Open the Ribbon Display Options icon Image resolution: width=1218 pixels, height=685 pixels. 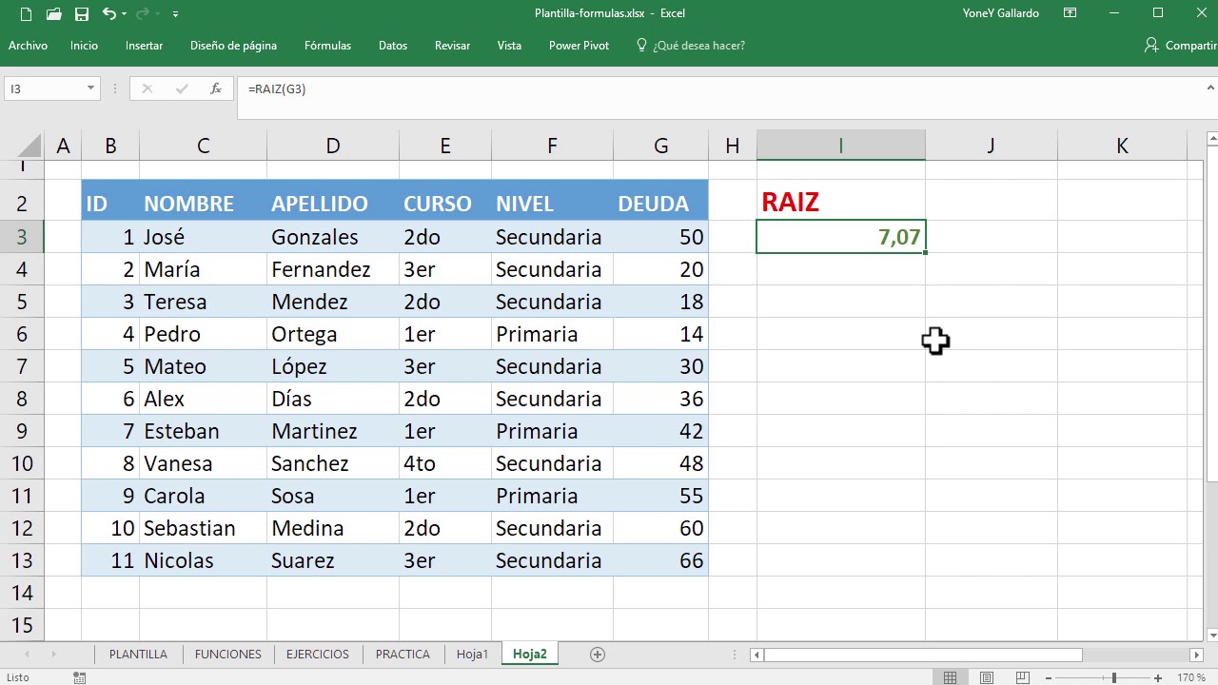(1070, 13)
